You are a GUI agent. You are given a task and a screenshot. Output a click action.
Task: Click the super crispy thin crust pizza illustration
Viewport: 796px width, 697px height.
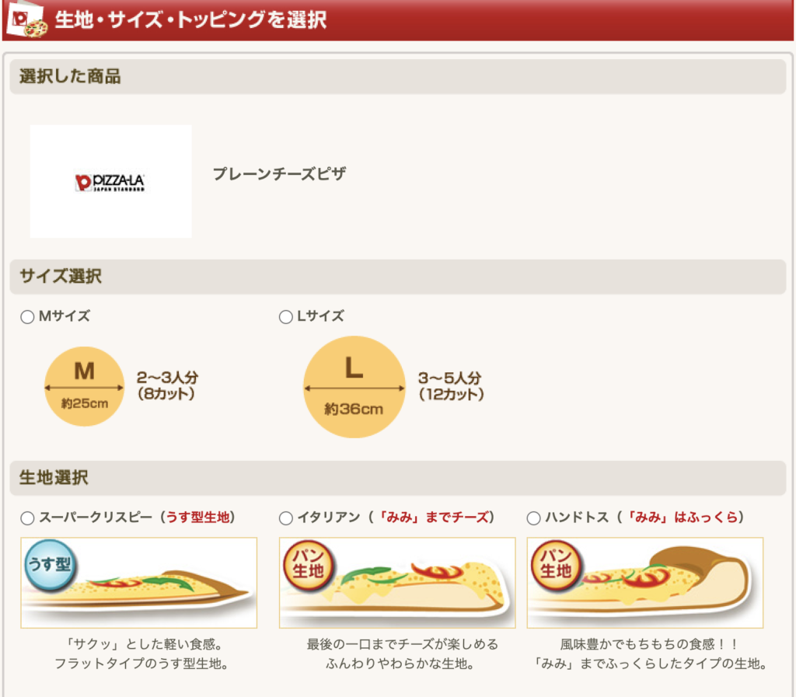155,587
